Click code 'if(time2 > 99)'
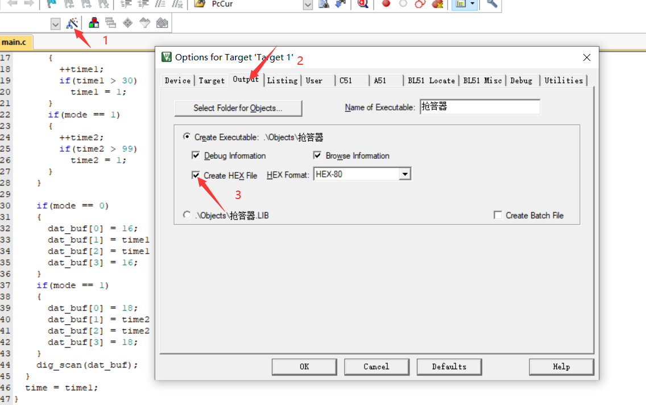This screenshot has height=405, width=646. click(98, 148)
